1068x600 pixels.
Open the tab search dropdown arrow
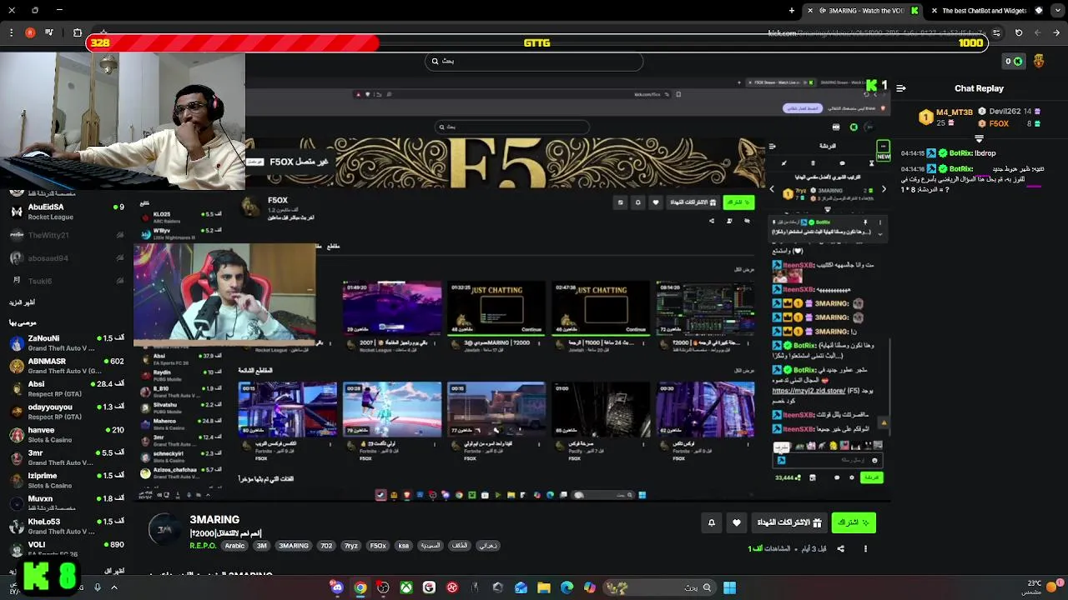(1057, 11)
